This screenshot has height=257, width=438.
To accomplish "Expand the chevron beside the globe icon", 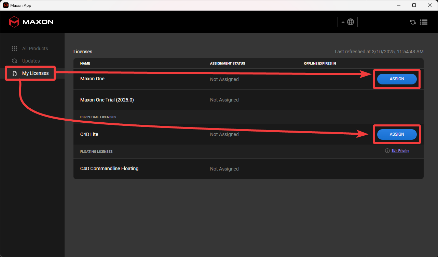I will click(x=343, y=22).
